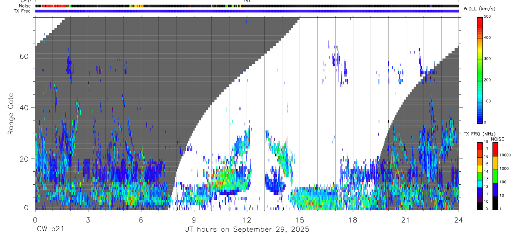Image resolution: width=516 pixels, height=238 pixels.
Task: Click the '200' label on the WID scale
Action: click(x=487, y=80)
